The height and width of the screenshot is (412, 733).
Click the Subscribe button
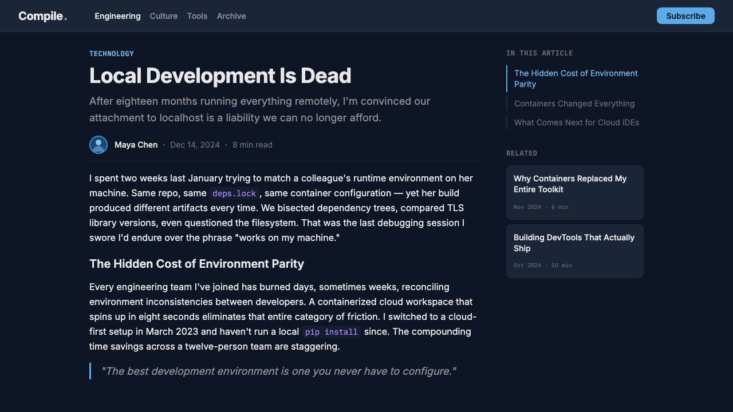tap(685, 16)
